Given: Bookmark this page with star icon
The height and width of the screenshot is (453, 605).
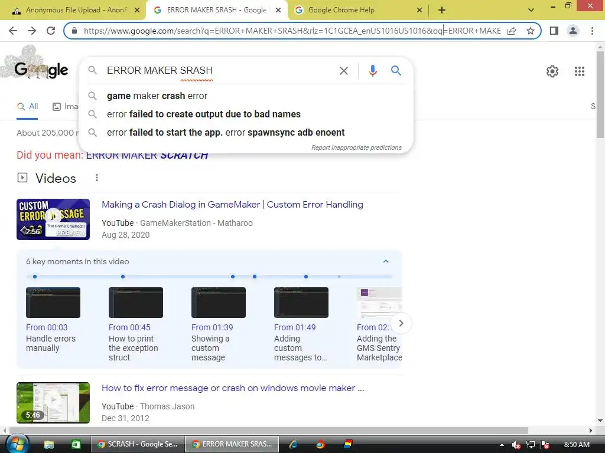Looking at the screenshot, I should 531,31.
